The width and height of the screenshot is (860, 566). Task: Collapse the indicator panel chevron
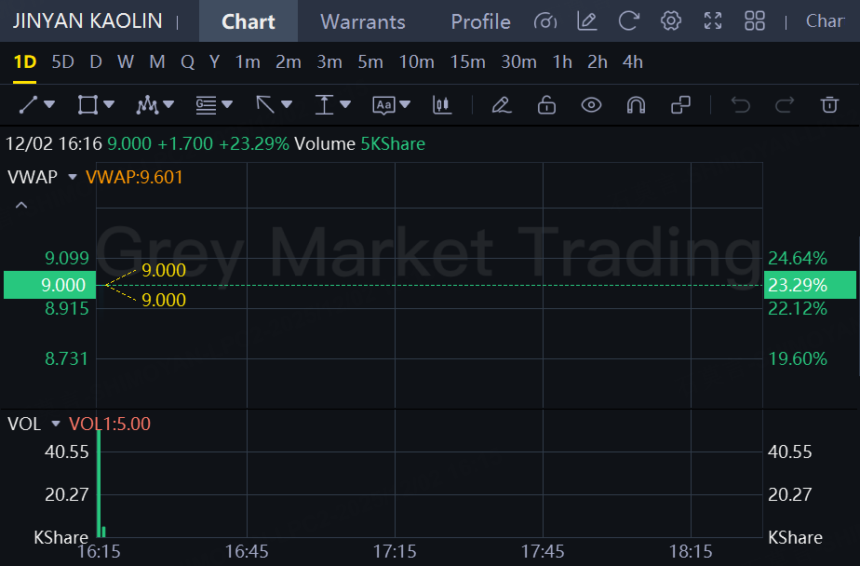pyautogui.click(x=21, y=205)
